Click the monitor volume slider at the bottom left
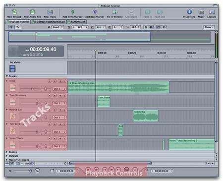The image size is (223, 181). [x=23, y=171]
